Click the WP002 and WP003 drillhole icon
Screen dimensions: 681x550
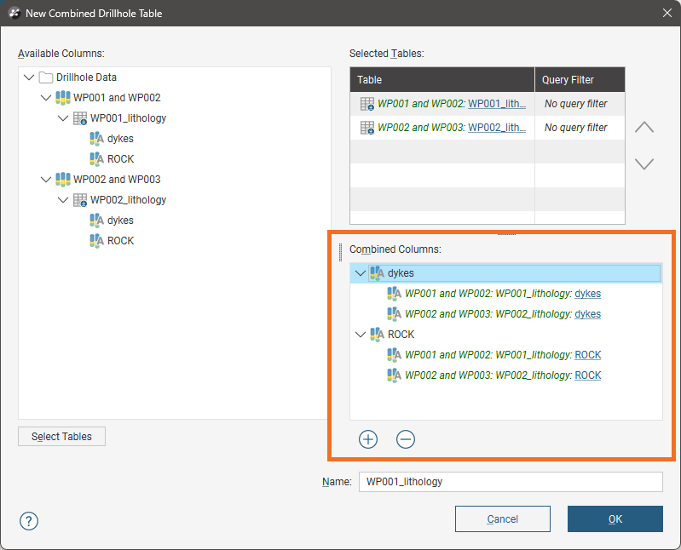pyautogui.click(x=63, y=180)
